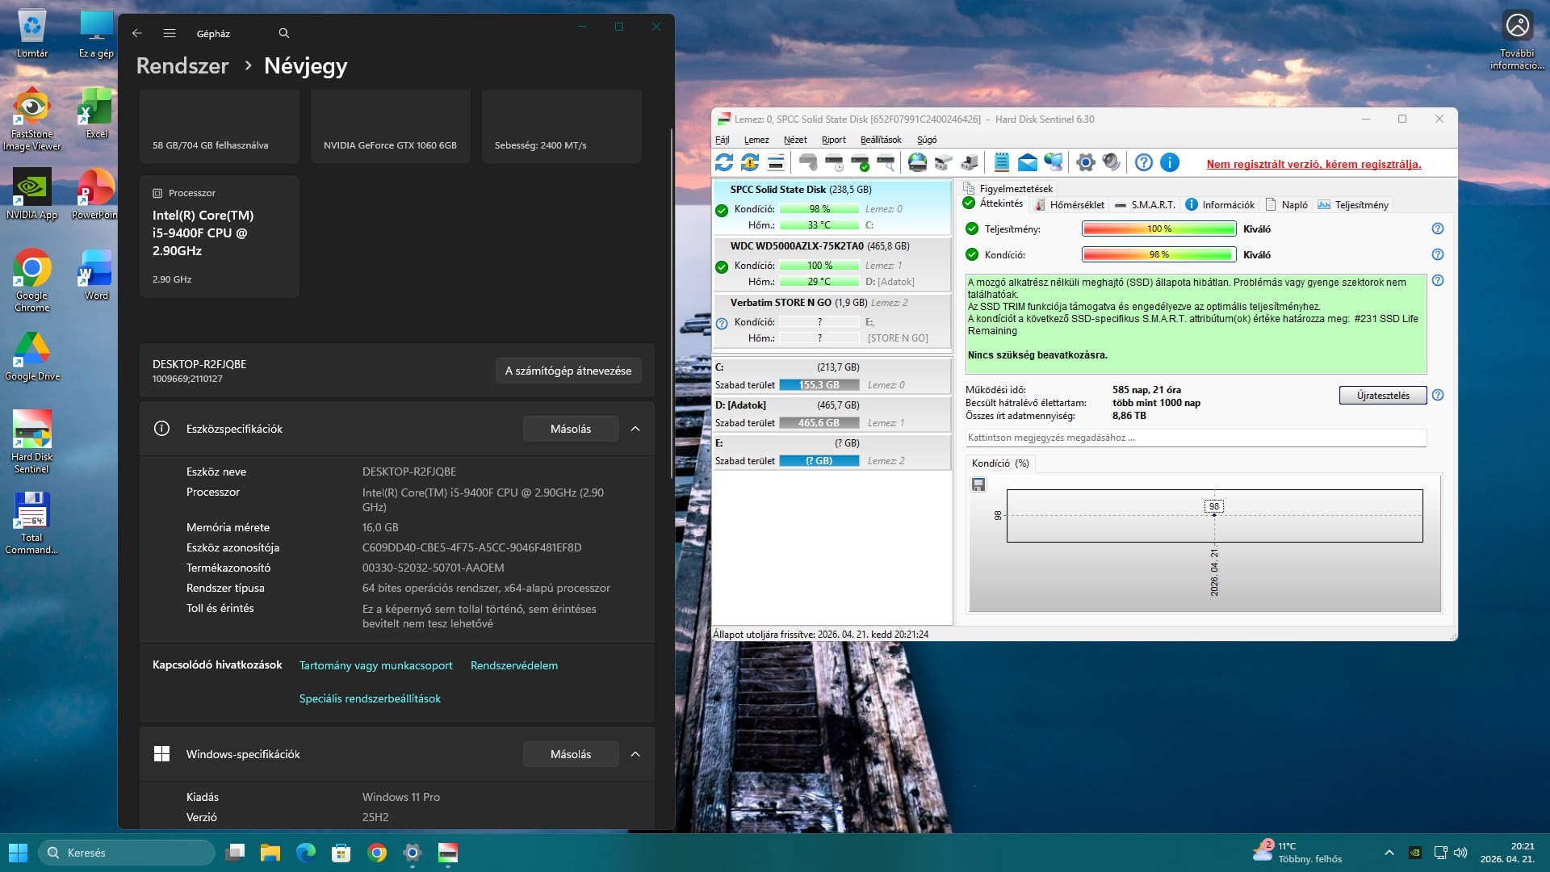Click the floppy save icon above graph

[978, 484]
